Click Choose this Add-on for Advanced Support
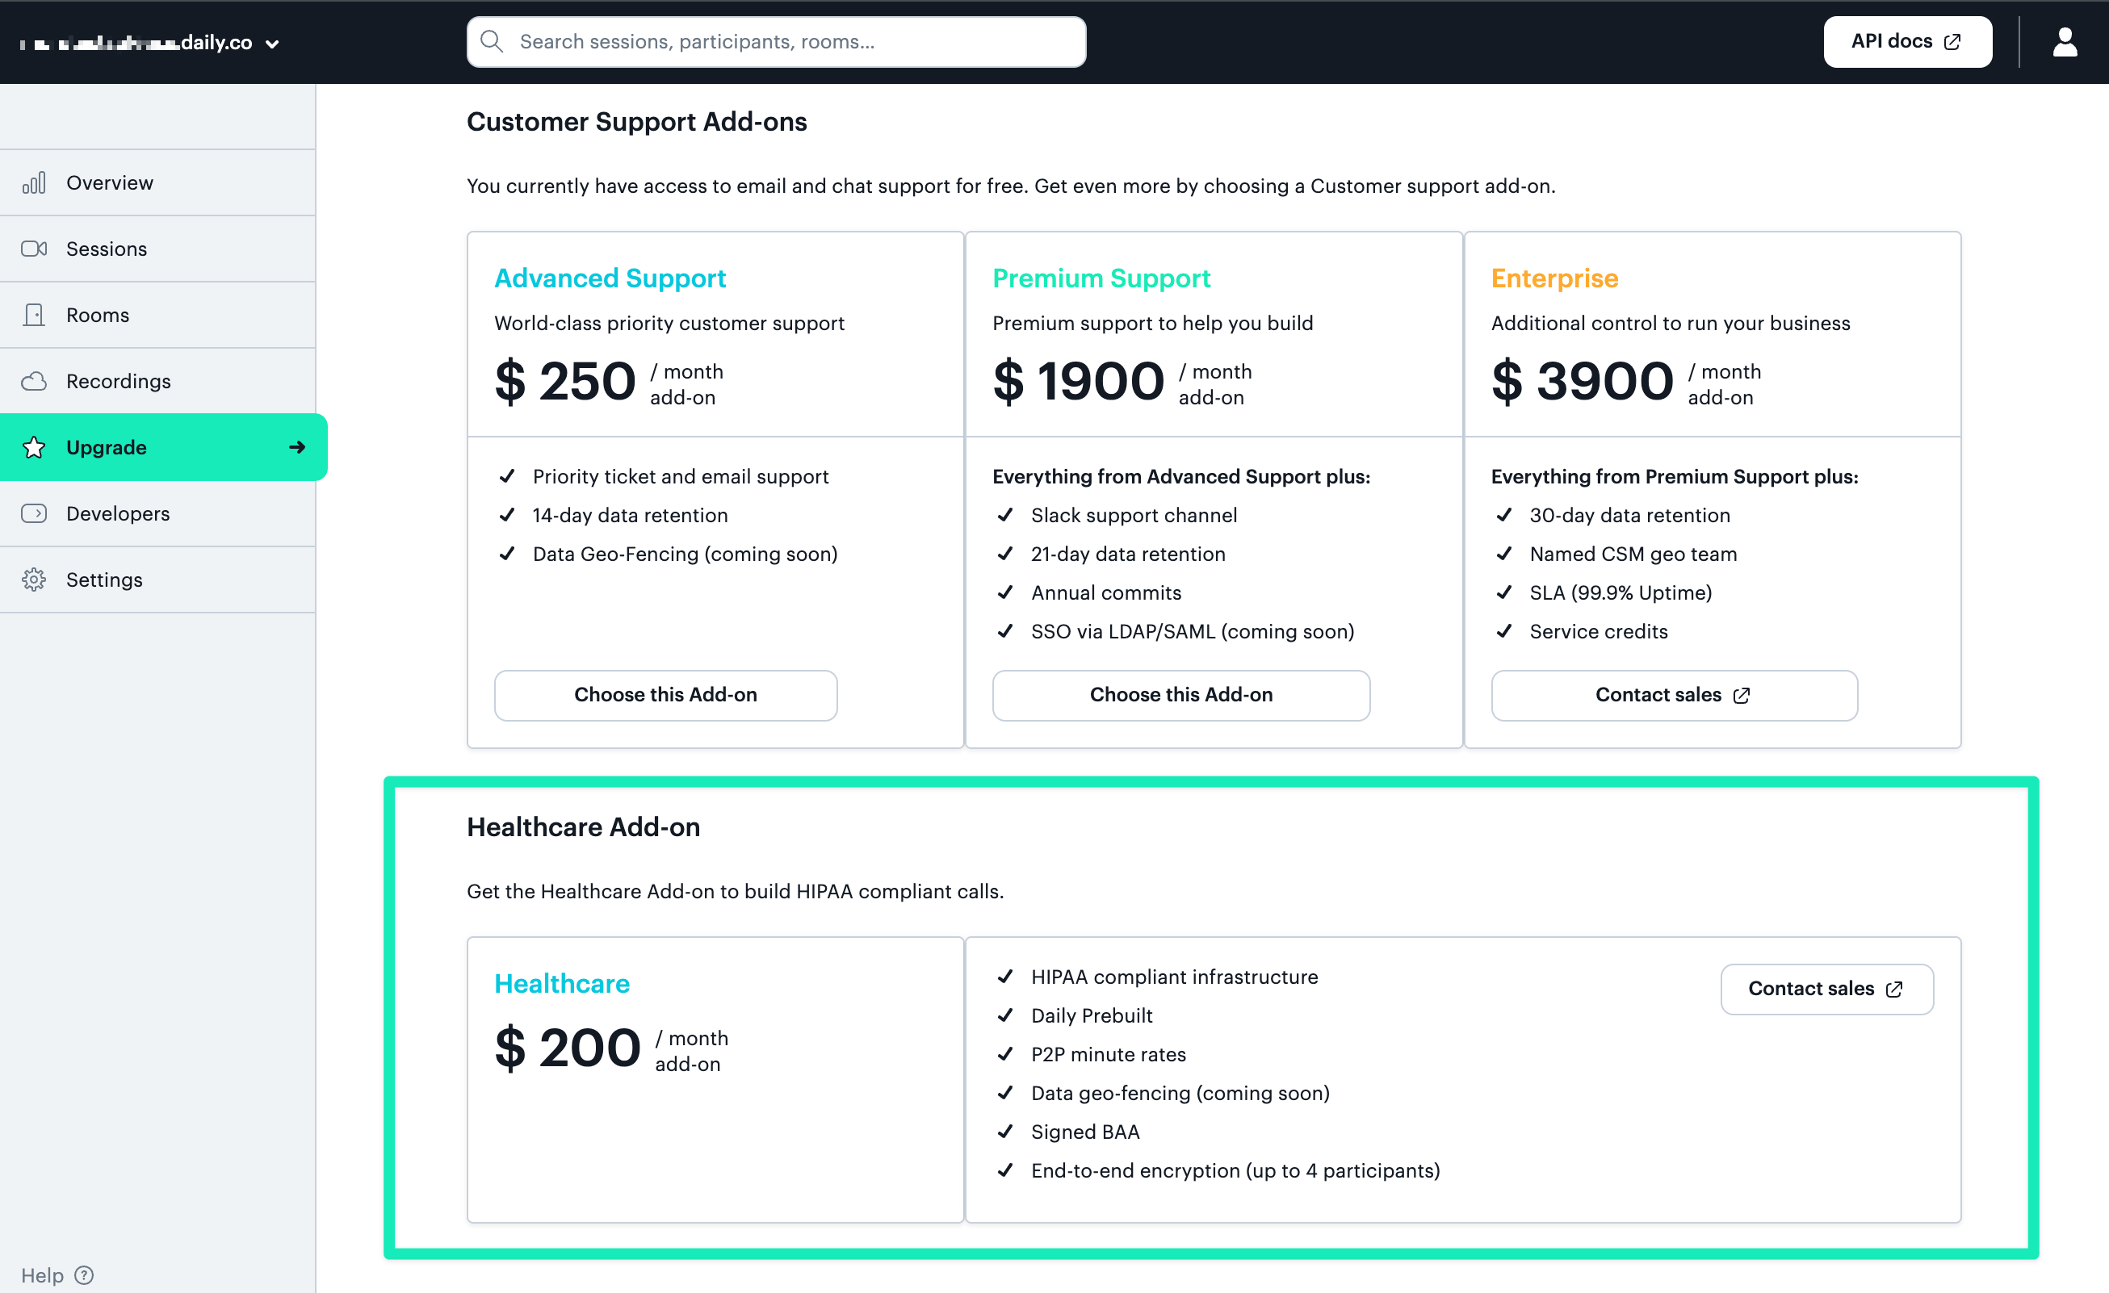2109x1293 pixels. coord(666,694)
